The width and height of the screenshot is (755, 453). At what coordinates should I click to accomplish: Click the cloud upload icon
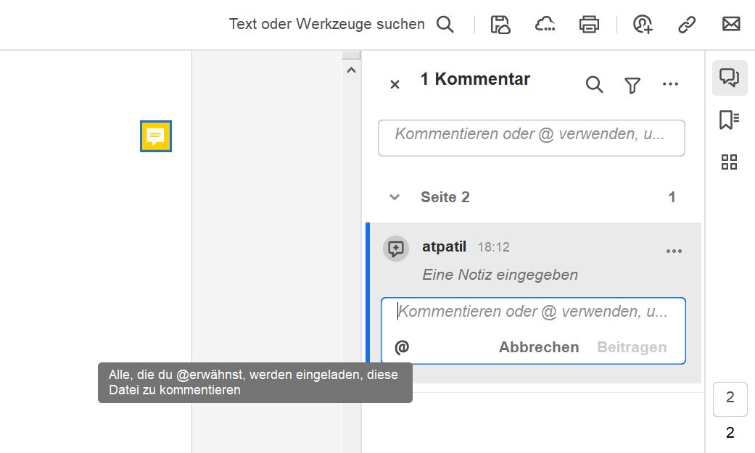pyautogui.click(x=545, y=24)
